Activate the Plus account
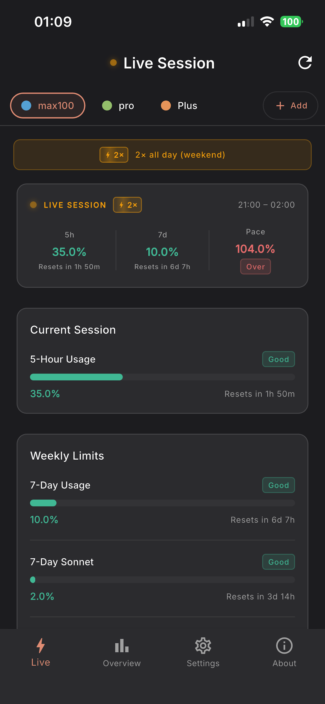This screenshot has height=704, width=325. (180, 106)
